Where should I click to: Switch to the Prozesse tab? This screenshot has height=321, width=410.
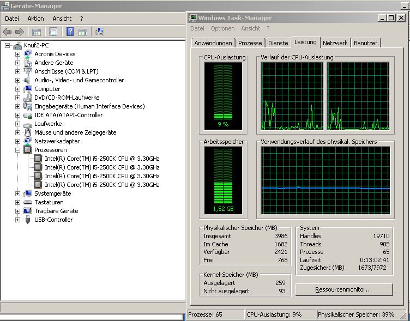point(250,43)
